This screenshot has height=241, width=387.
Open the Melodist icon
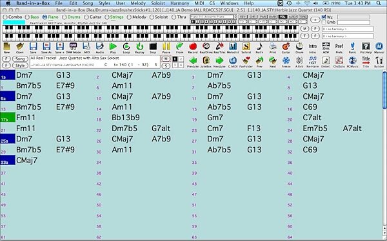point(233,48)
